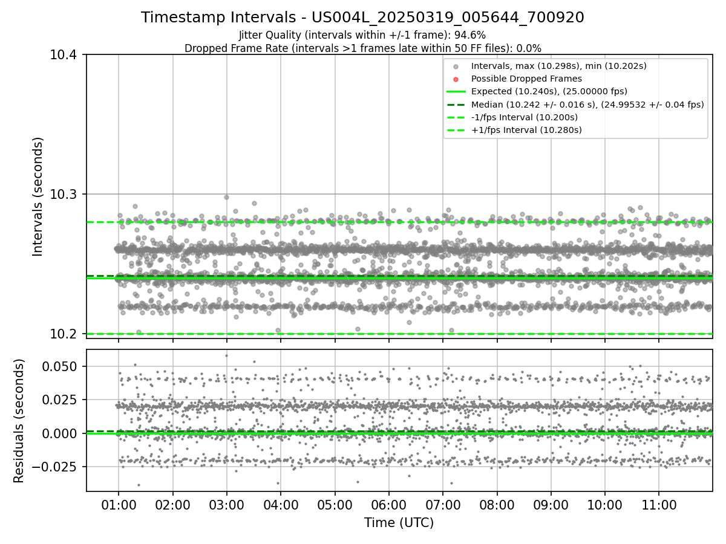
Task: Click the Intervals (seconds) axis label
Action: pos(38,196)
